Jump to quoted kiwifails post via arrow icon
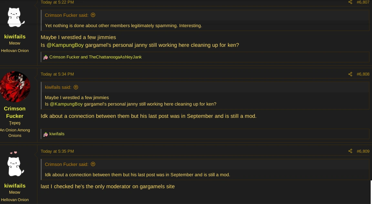This screenshot has width=372, height=204. (x=76, y=87)
